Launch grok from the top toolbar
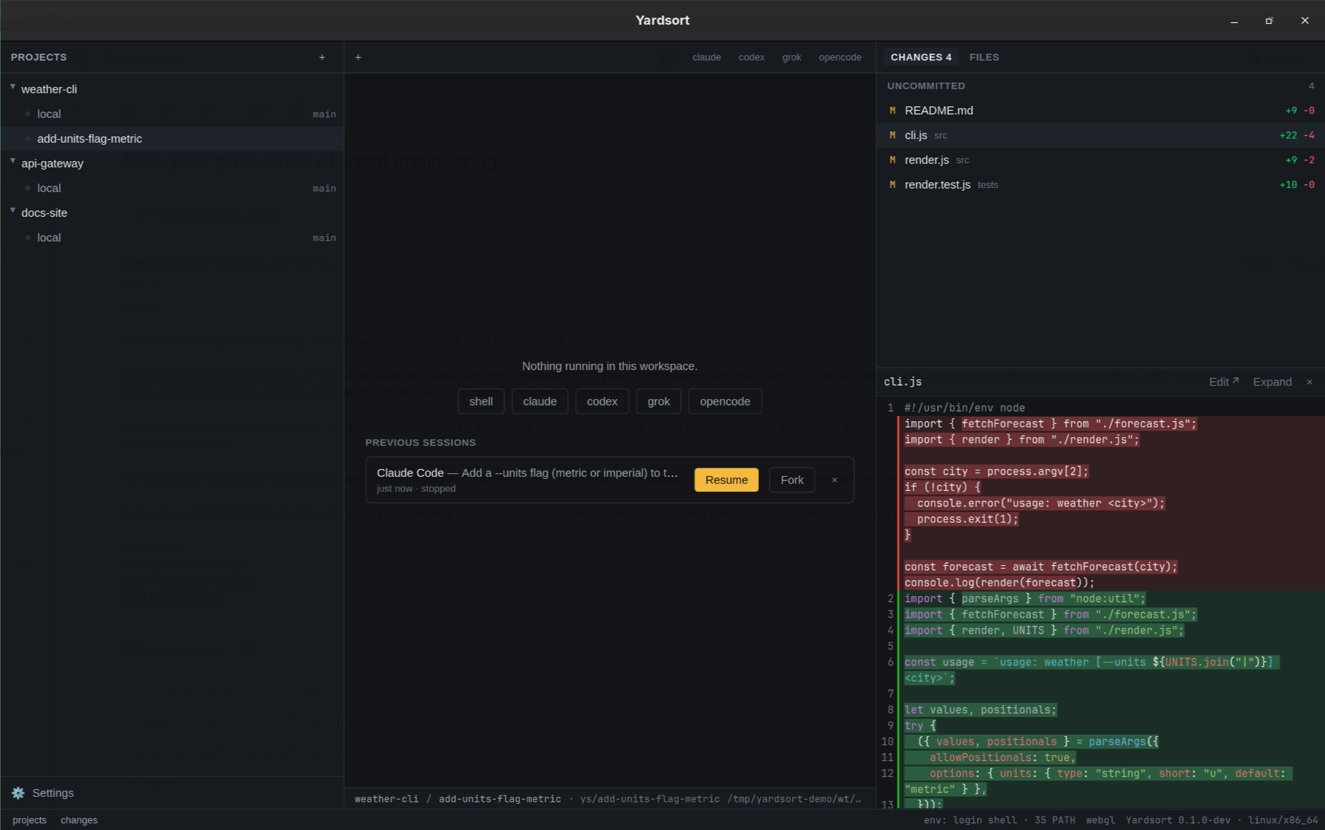The image size is (1325, 830). 791,57
